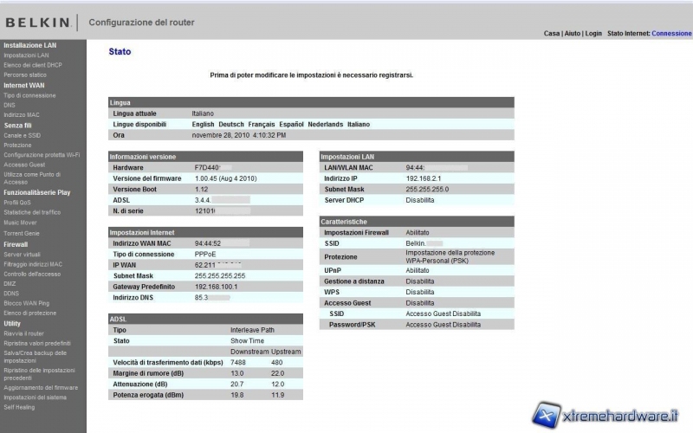Image resolution: width=693 pixels, height=433 pixels.
Task: Open DNS settings in sidebar
Action: (x=10, y=105)
